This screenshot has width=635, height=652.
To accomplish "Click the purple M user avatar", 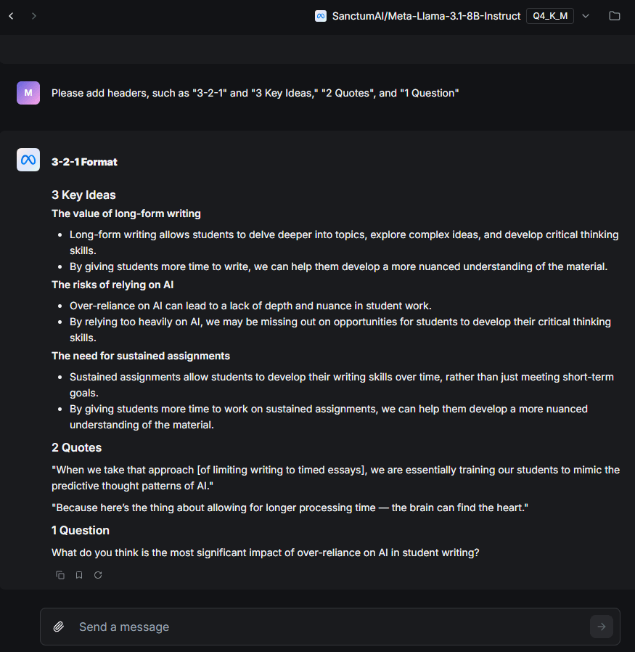I will pos(28,93).
